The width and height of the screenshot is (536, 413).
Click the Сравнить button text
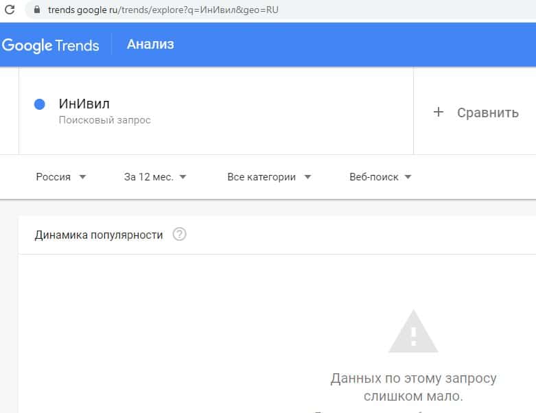click(487, 113)
